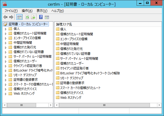Screen dimensions: 164x116
Task: Expand 信頼されたルート証明機関 in the tree
Action: pos(6,34)
